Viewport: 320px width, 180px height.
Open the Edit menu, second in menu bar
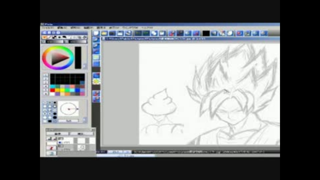[x=62, y=28]
